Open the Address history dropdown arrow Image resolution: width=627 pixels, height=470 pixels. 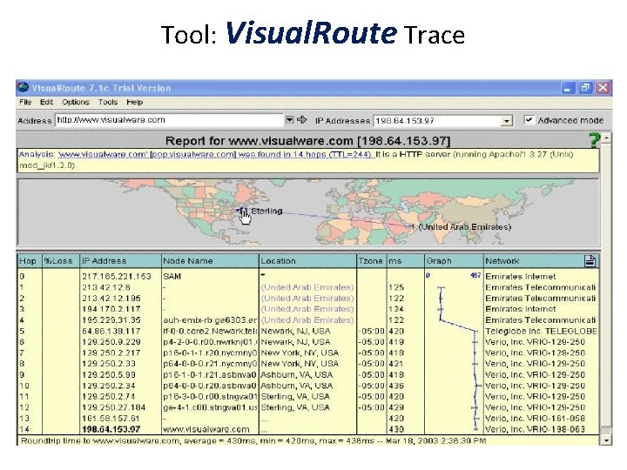point(290,119)
